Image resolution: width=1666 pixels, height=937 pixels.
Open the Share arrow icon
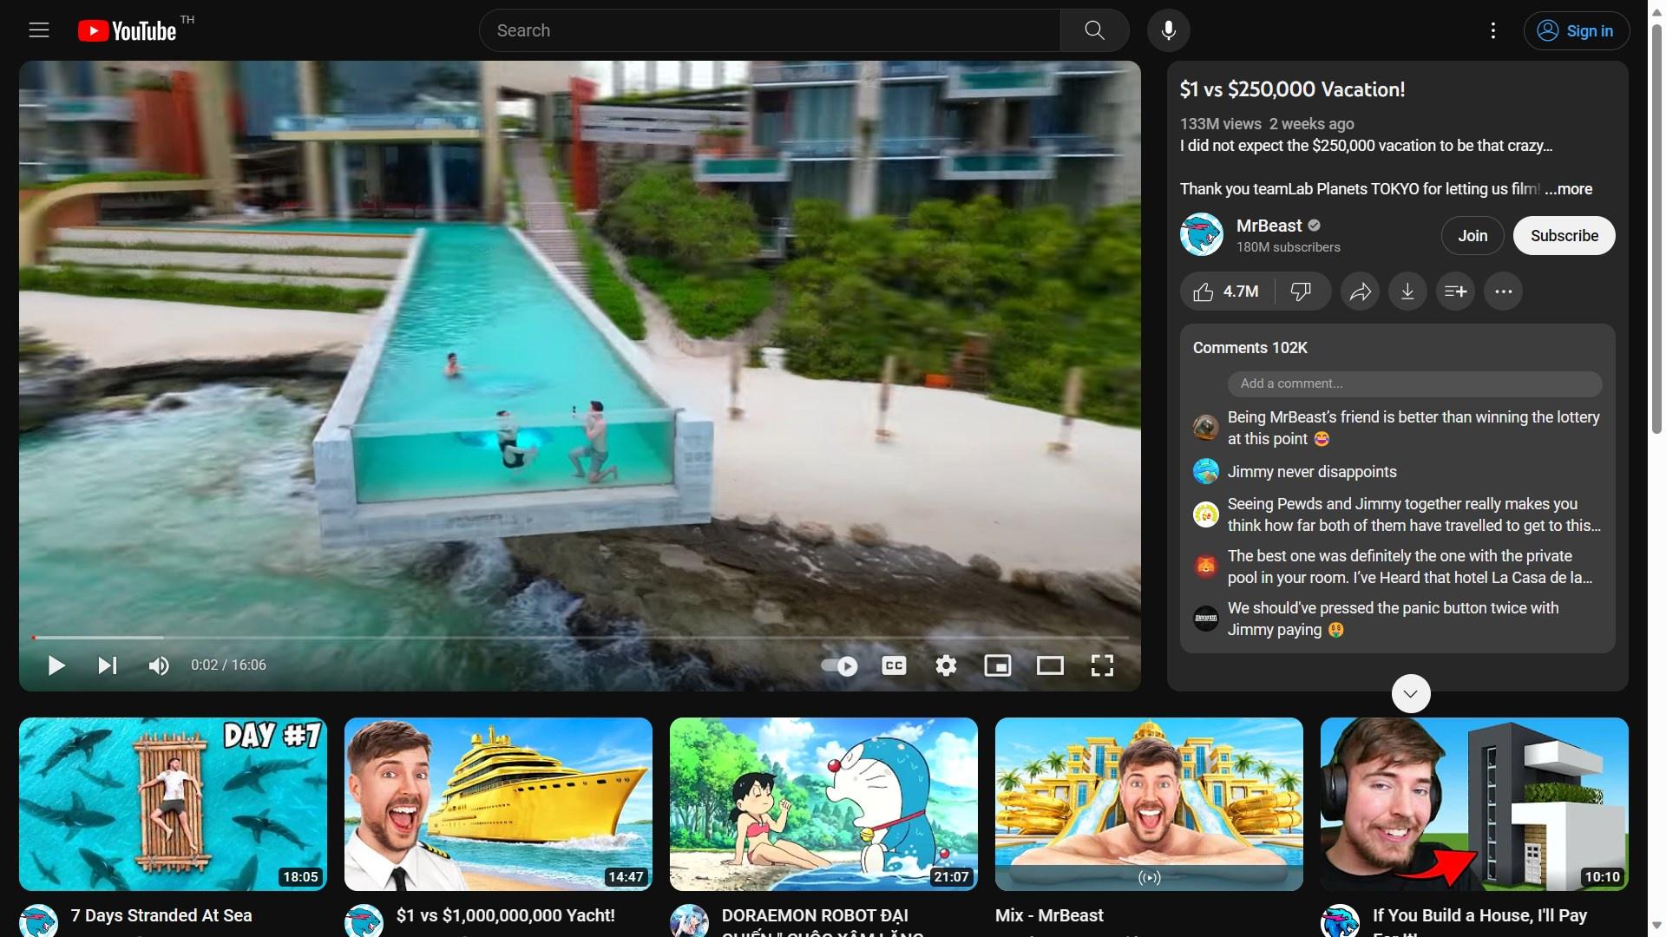pyautogui.click(x=1360, y=292)
